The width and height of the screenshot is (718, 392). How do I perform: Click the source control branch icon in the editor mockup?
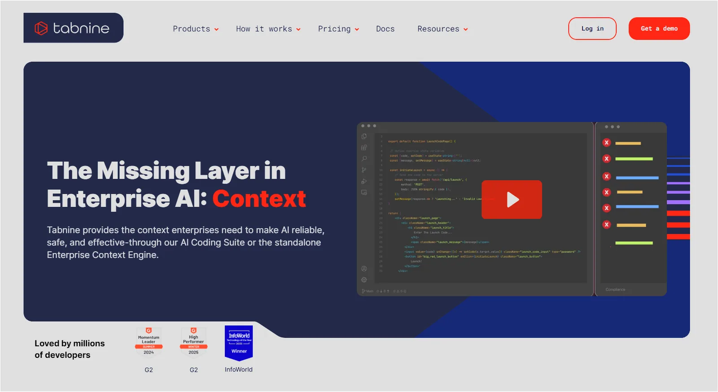(364, 170)
